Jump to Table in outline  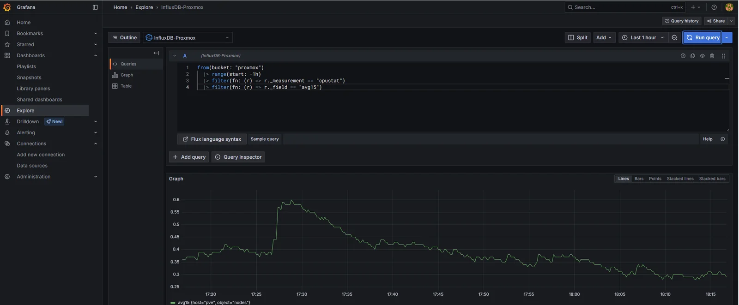[136, 86]
